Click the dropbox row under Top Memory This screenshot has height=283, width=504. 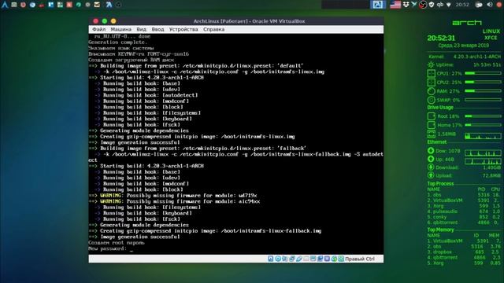[x=464, y=252]
